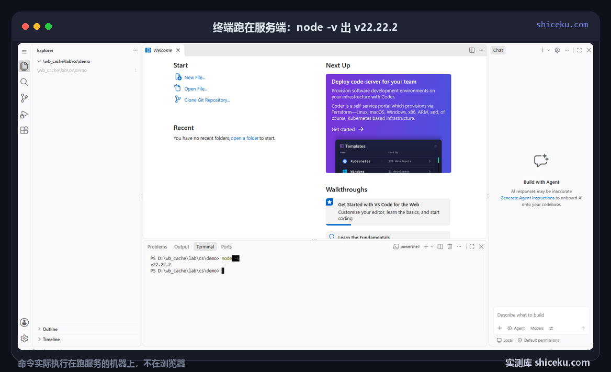The width and height of the screenshot is (611, 372).
Task: Open the Manage gear in activity bar
Action: [x=24, y=339]
